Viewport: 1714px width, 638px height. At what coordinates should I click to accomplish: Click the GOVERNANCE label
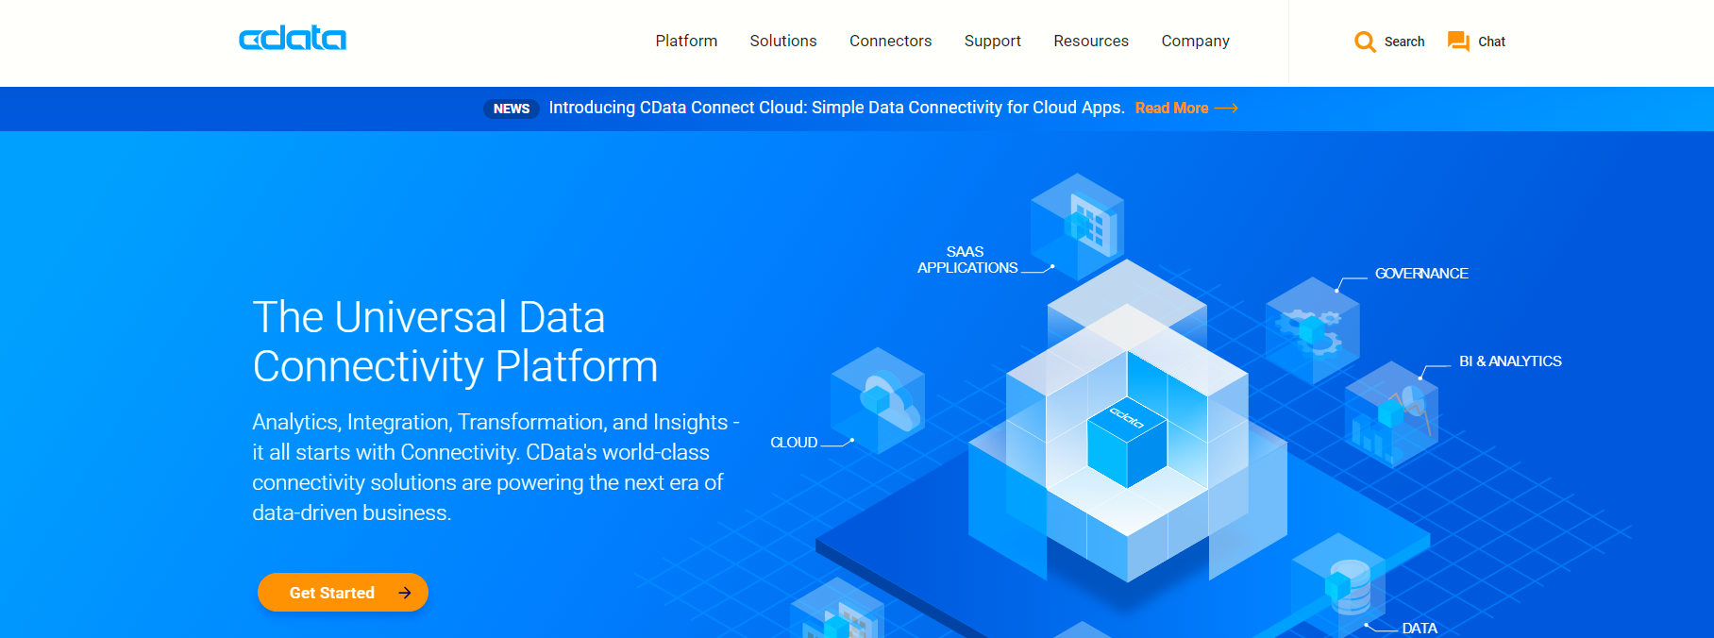tap(1421, 274)
